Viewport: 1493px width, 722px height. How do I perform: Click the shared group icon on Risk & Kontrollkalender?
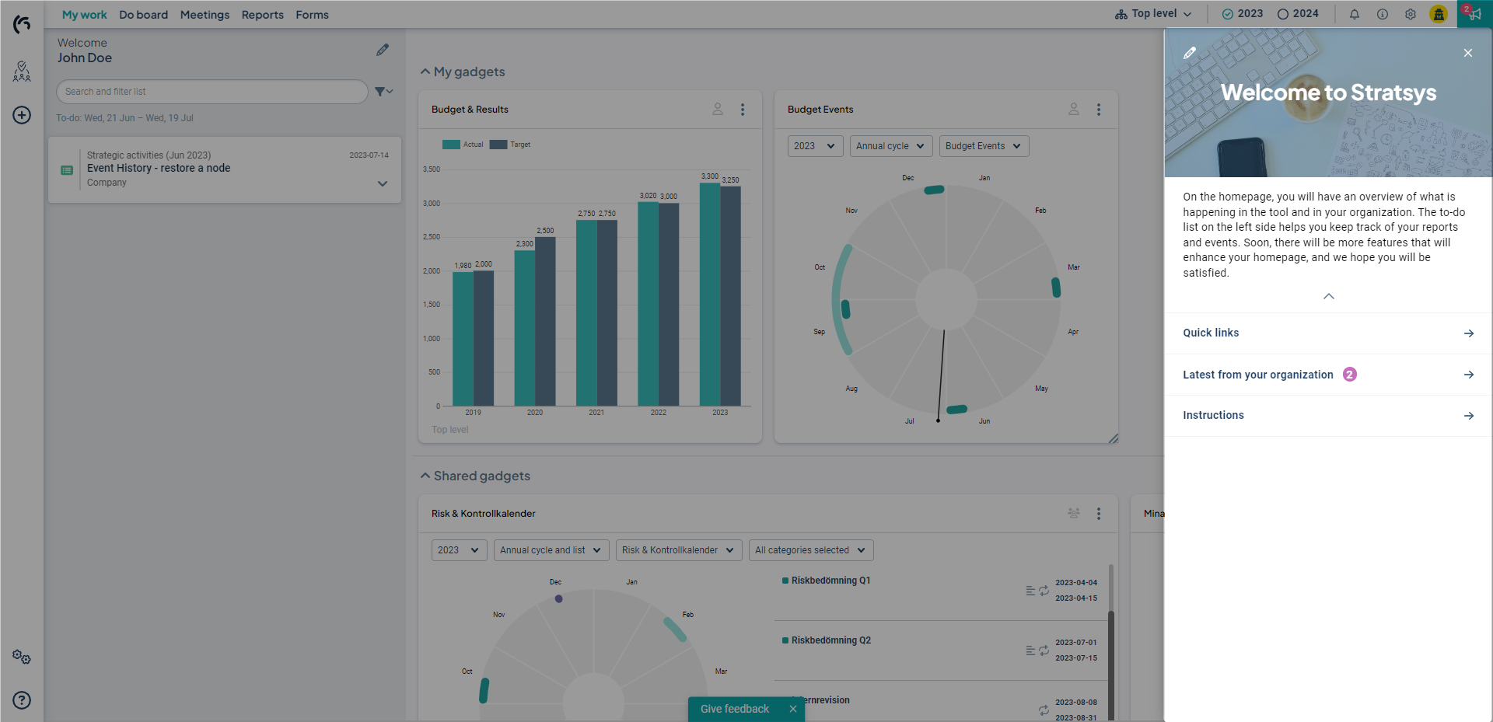pos(1074,513)
